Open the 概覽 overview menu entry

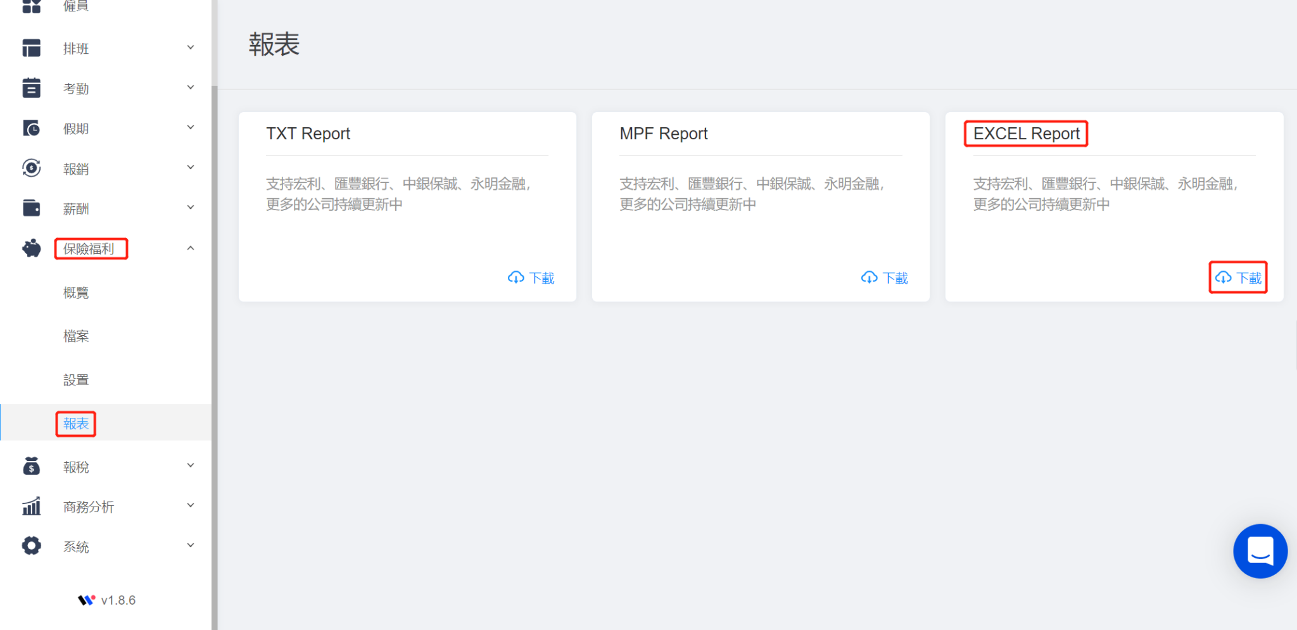click(x=76, y=292)
